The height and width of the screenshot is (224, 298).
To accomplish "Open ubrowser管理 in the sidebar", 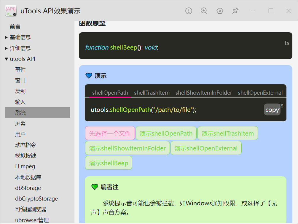I will tap(32, 220).
